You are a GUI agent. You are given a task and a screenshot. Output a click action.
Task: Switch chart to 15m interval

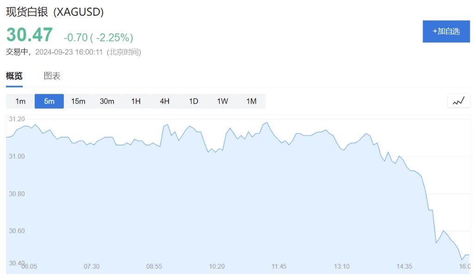click(x=78, y=101)
